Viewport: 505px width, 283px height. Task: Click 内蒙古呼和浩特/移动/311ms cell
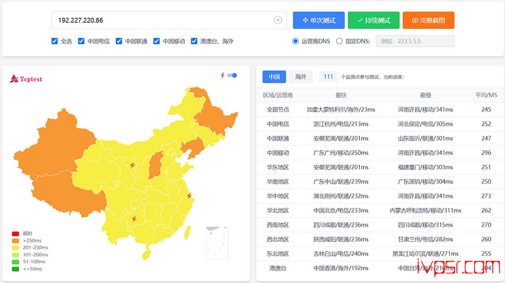tap(425, 211)
